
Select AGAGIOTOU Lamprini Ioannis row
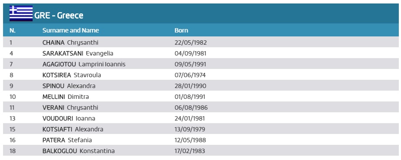pos(201,64)
